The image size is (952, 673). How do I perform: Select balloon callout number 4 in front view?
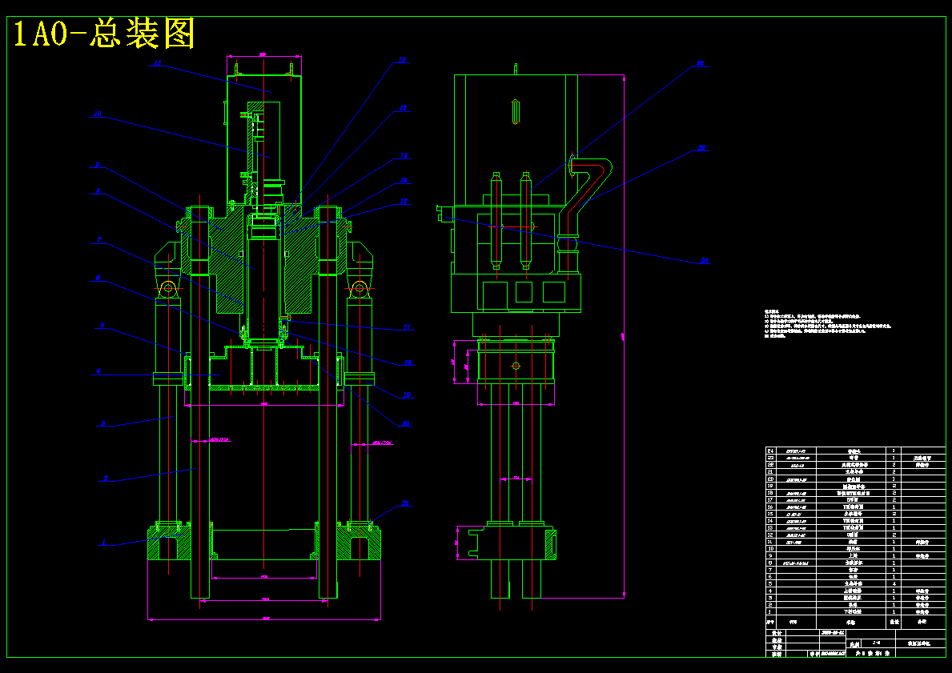tap(98, 371)
